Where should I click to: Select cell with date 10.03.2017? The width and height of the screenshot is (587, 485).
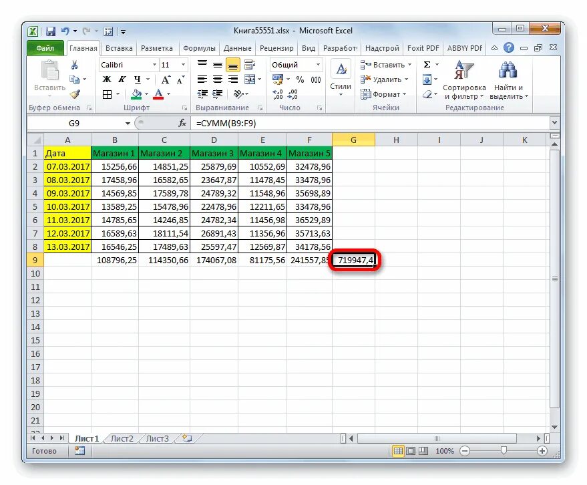pyautogui.click(x=67, y=206)
